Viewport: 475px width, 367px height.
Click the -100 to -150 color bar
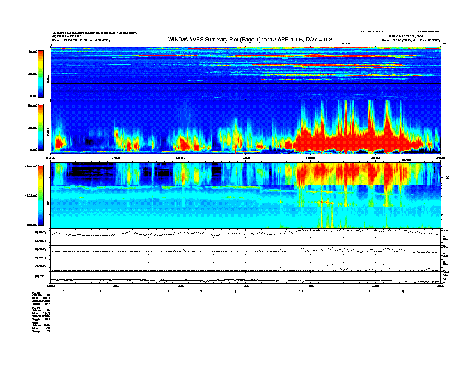pos(41,195)
